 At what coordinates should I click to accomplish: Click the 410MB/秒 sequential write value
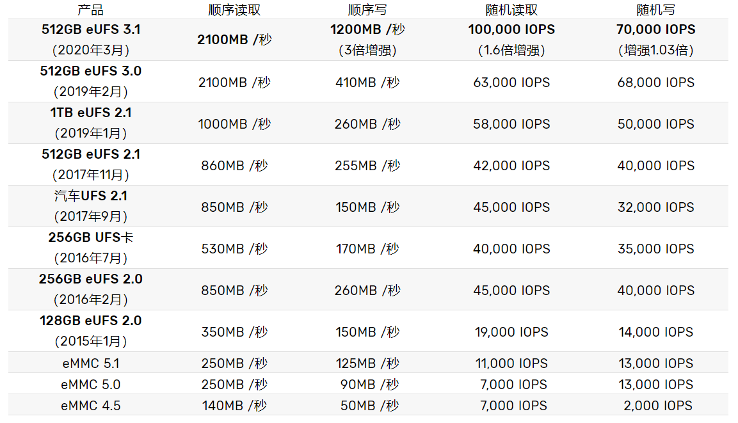(367, 83)
